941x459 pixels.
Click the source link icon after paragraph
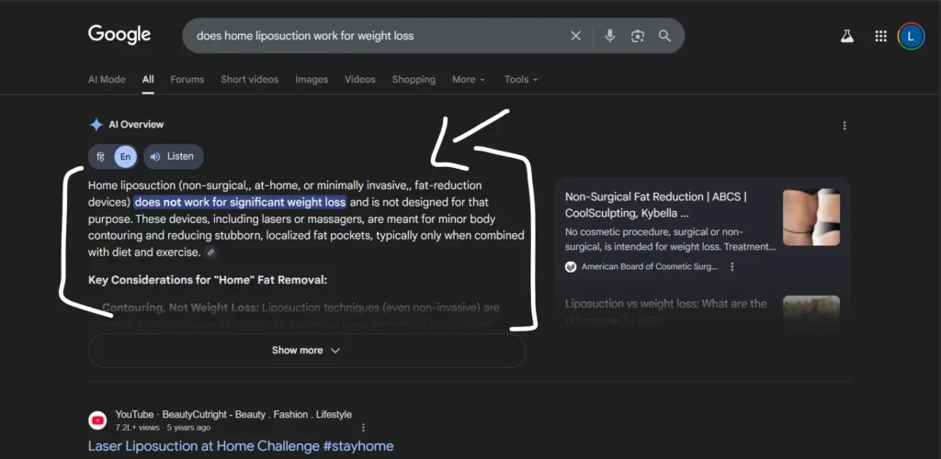point(210,252)
